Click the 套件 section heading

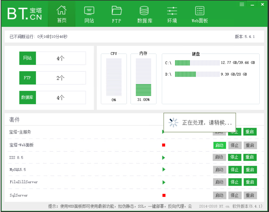14,119
